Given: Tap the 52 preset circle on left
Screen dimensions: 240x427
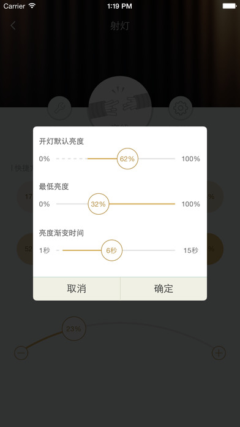Looking at the screenshot, I should 25,249.
